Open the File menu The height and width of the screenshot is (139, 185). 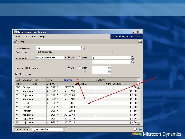[18, 37]
